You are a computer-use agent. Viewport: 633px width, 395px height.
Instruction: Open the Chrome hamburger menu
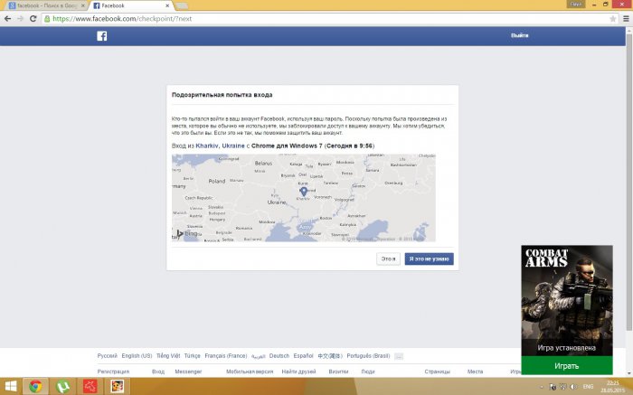tap(624, 17)
